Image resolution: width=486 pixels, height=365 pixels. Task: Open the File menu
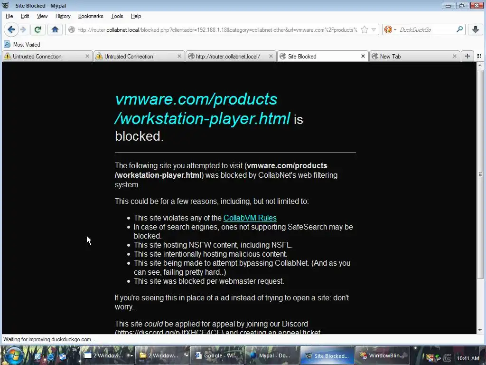point(9,16)
